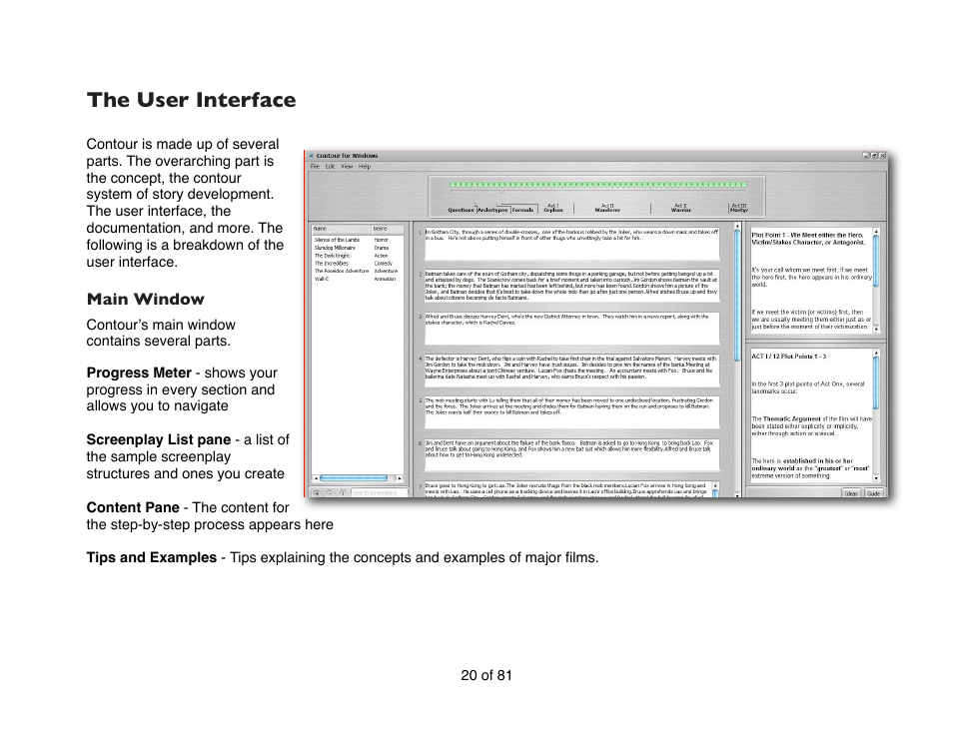Click the content pane vertical scrollbar thumb

tap(738, 296)
